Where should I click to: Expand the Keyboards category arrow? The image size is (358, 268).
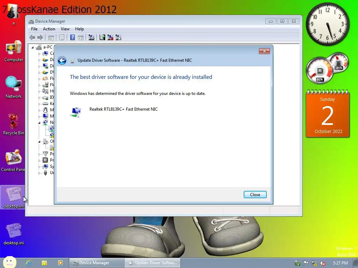pos(39,104)
